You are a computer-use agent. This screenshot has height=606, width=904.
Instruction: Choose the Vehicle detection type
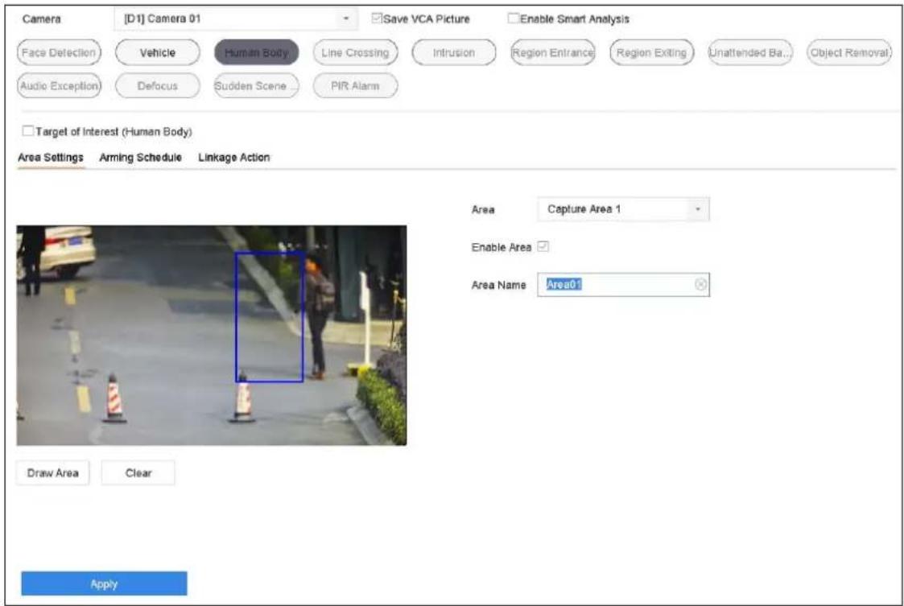coord(158,52)
